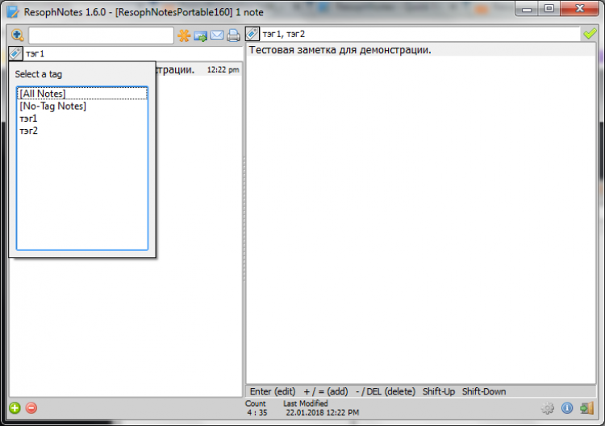Delete the note with red minus icon

pos(31,408)
